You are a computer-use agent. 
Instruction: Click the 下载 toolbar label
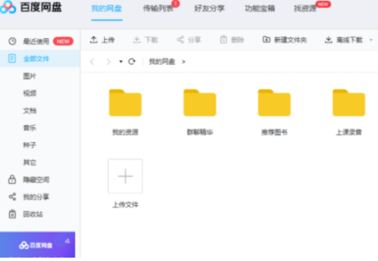click(151, 40)
